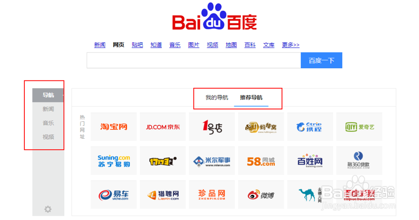Open the 微博 Weibo tile
Viewport: 419px width, 220px height.
(261, 194)
